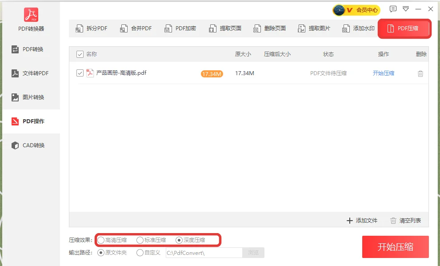Click the 添加水印 icon
Screen dimensions: 440x266
[346, 28]
